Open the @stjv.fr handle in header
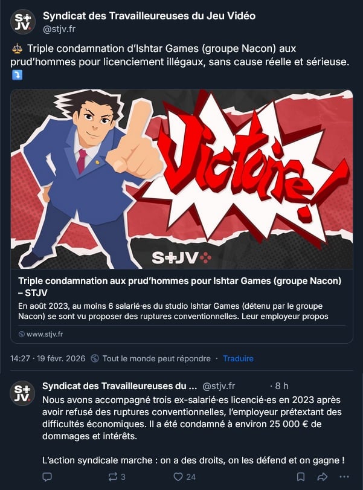 [59, 29]
